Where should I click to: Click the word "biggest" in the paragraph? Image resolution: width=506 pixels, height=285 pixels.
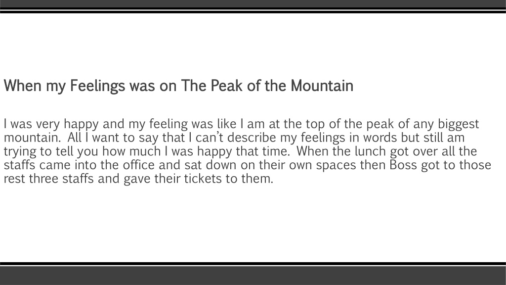(x=458, y=124)
